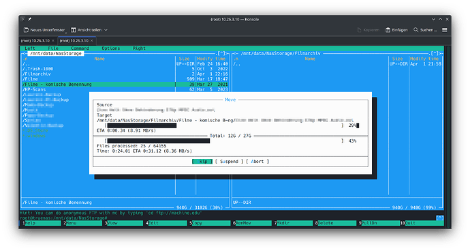The height and width of the screenshot is (251, 470).
Task: Abort the Move operation
Action: click(x=257, y=162)
